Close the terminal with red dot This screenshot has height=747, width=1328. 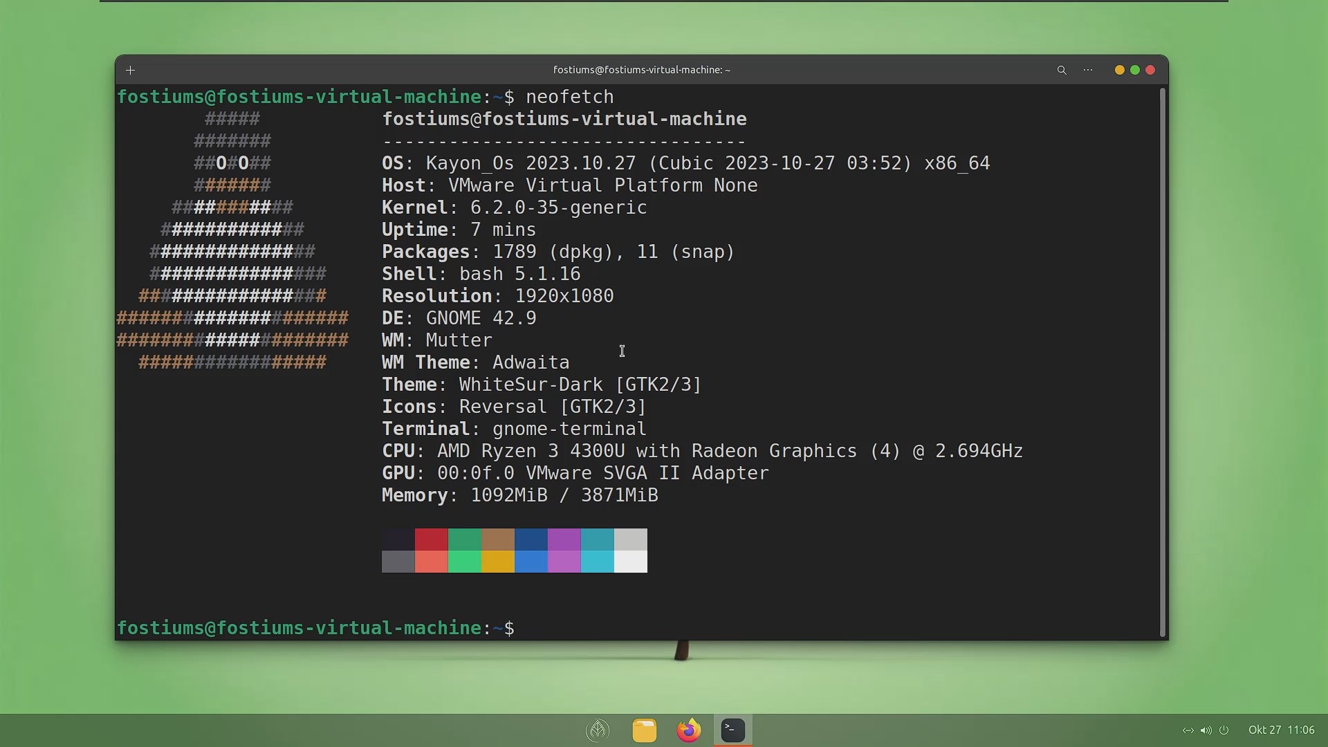[x=1150, y=70]
